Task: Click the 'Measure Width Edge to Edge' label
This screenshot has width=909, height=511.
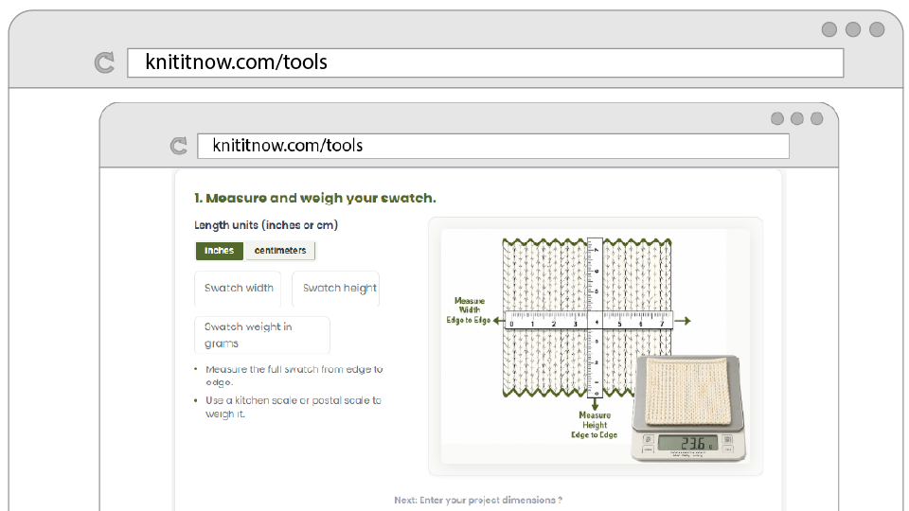Action: pos(469,310)
